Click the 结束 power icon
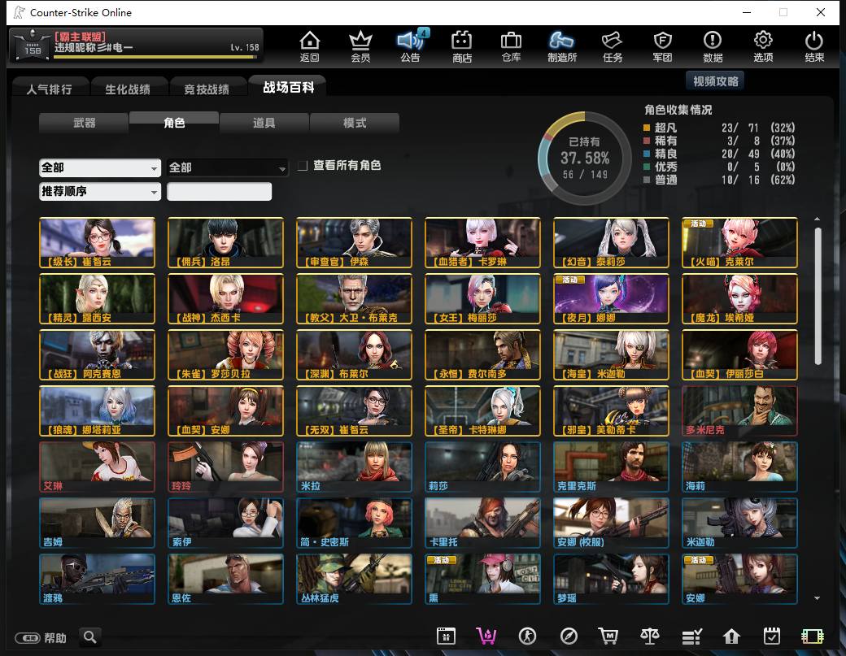 coord(814,46)
